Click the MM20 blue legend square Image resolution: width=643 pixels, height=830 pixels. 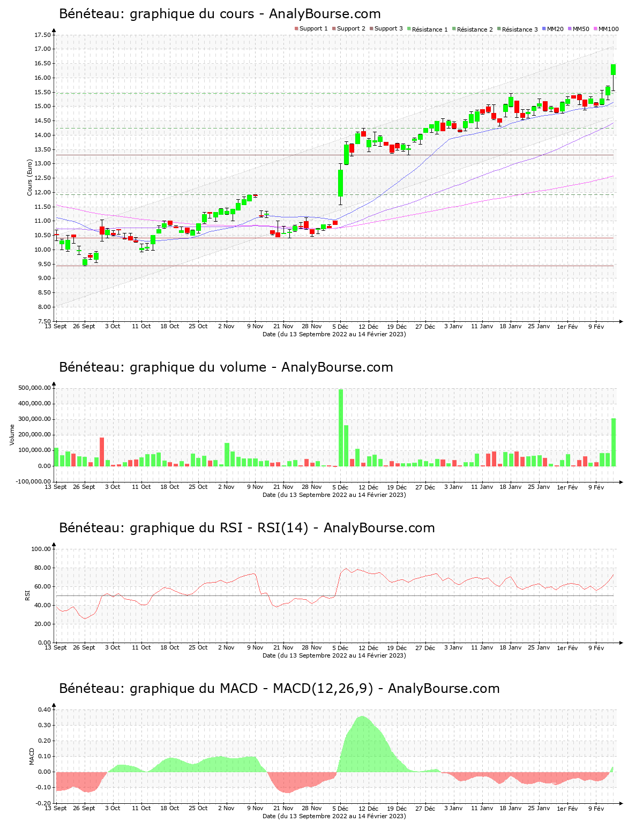(544, 29)
